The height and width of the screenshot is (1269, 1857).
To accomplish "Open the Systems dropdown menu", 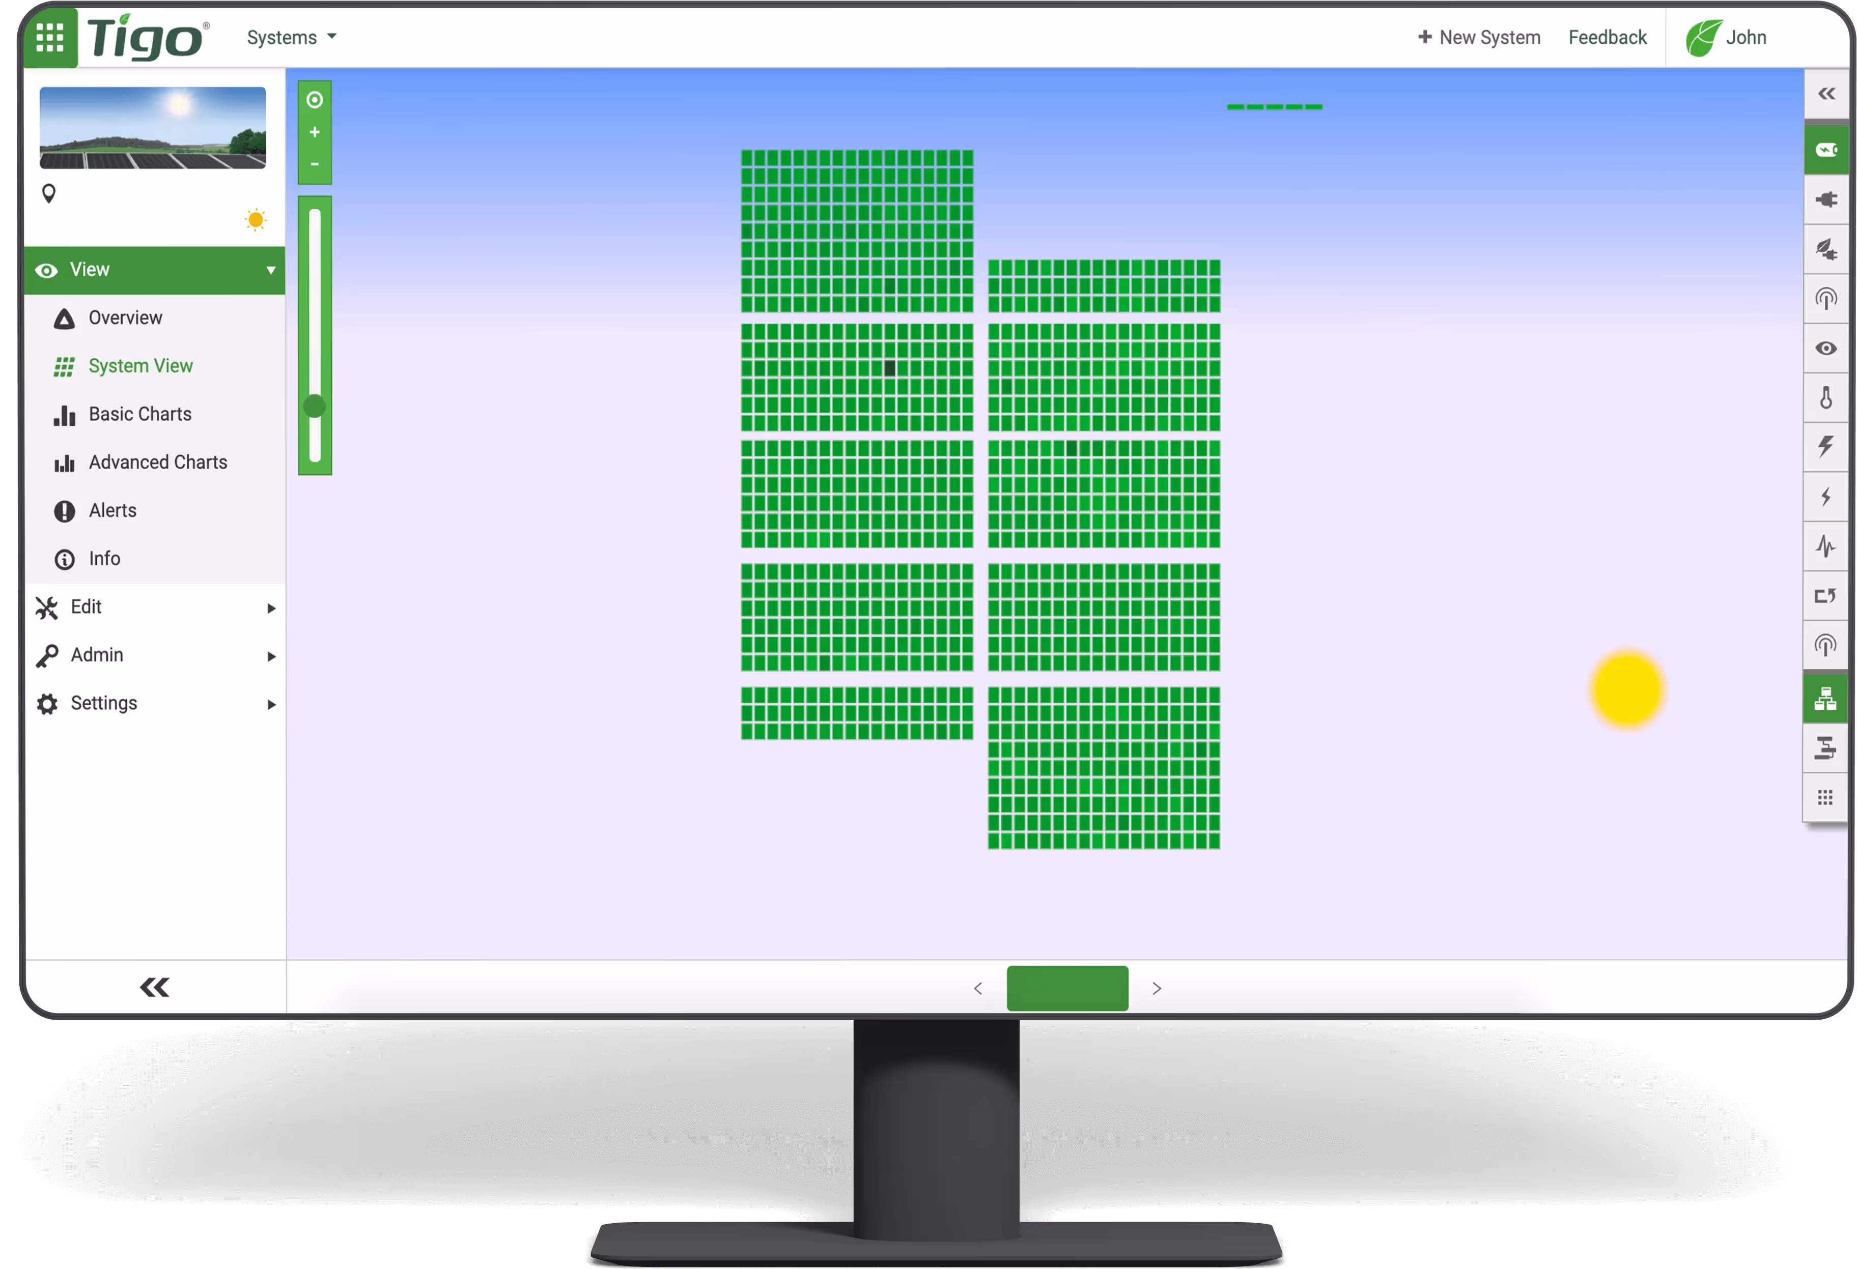I will tap(292, 38).
